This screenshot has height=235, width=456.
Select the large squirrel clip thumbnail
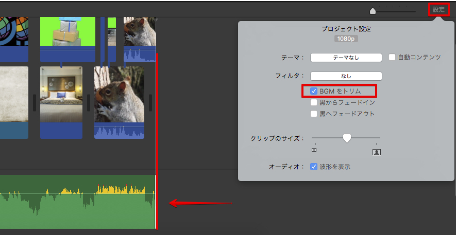click(119, 94)
